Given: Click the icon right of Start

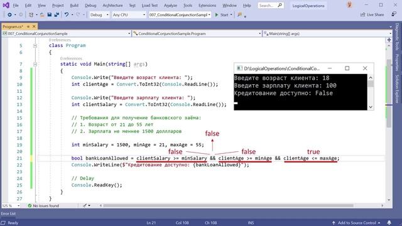Looking at the screenshot, I should tap(240, 15).
